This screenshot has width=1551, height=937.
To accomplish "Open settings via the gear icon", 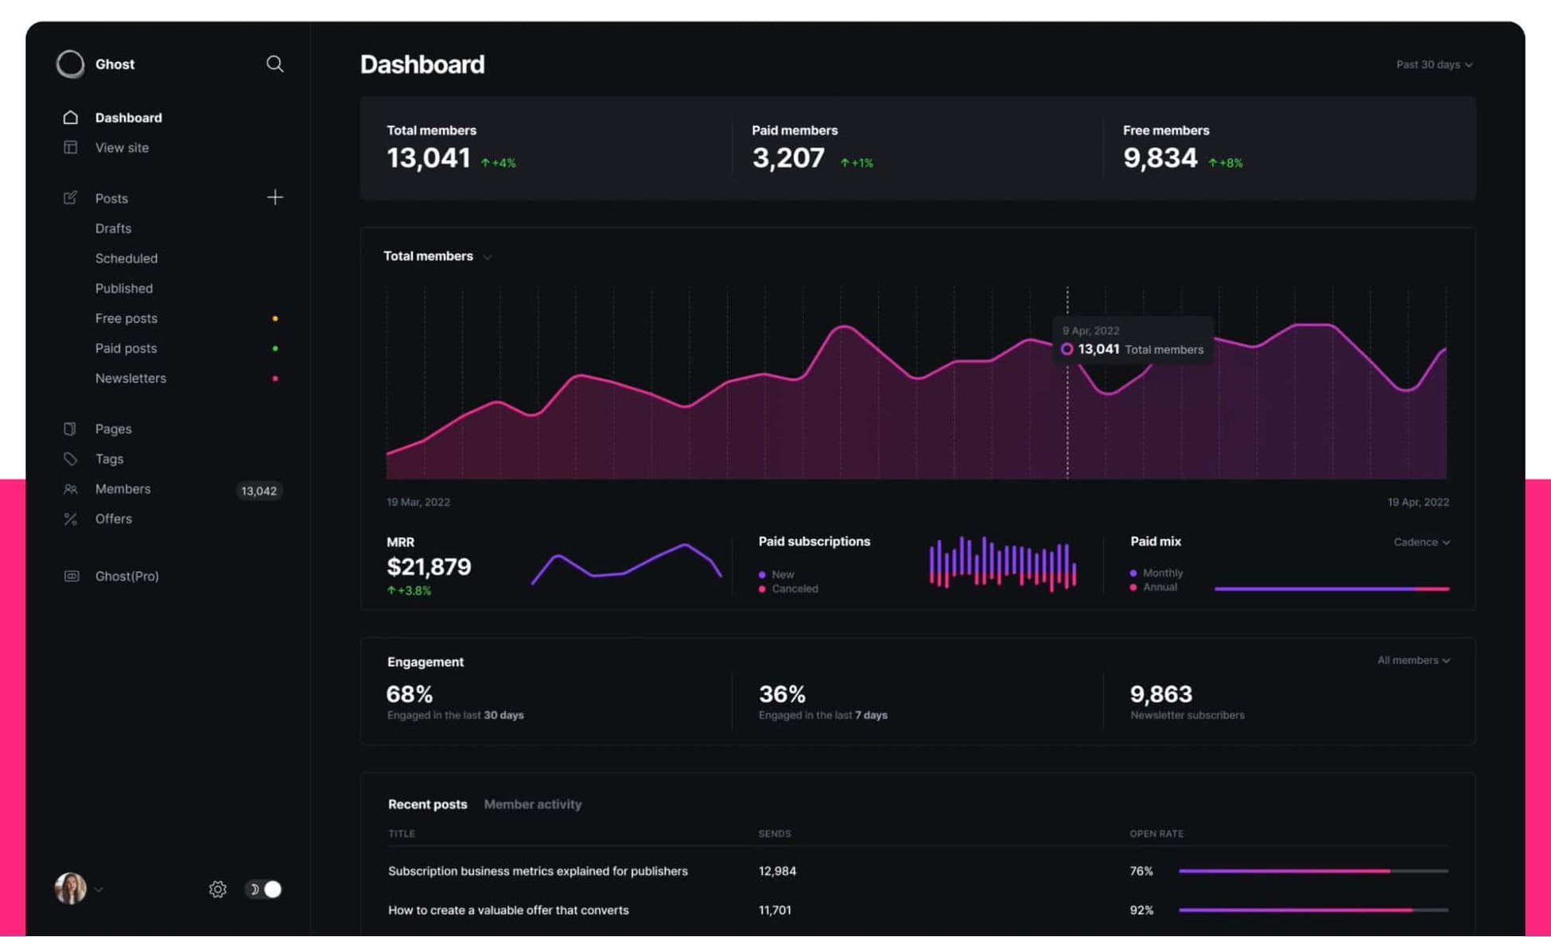I will tap(217, 889).
